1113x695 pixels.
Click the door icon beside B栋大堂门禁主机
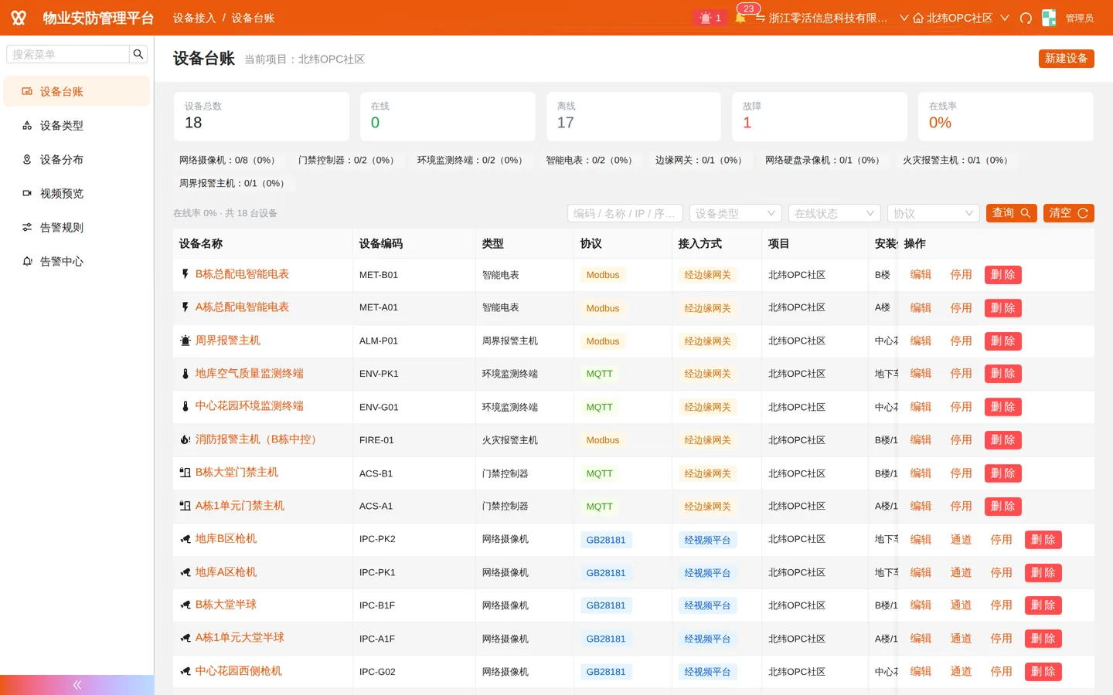click(x=185, y=473)
